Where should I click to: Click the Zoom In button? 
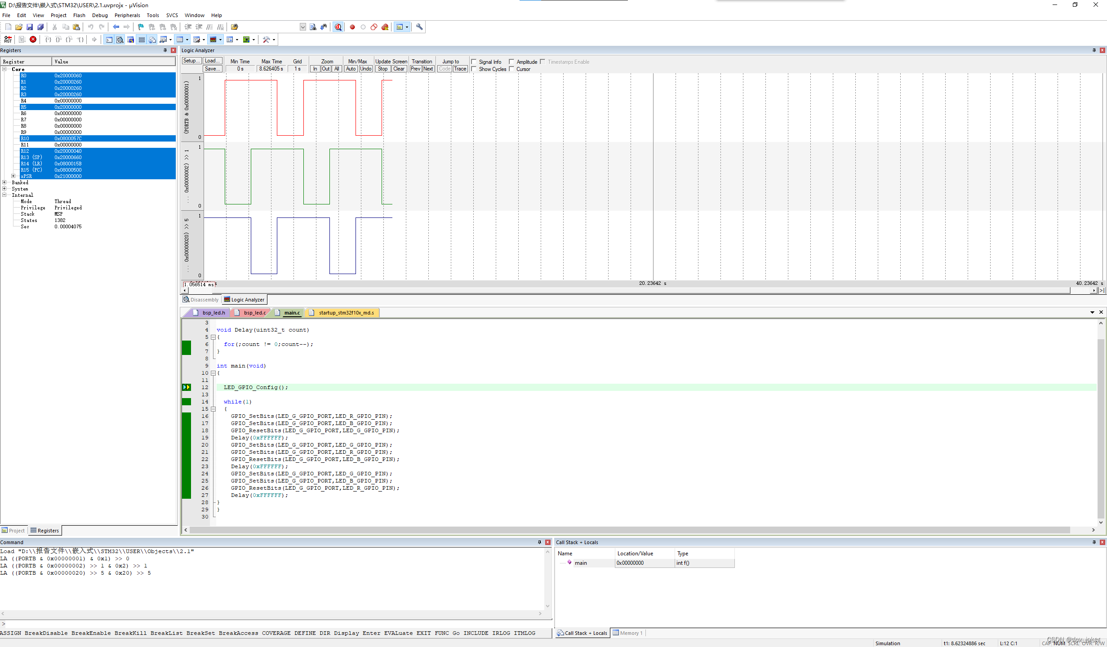pyautogui.click(x=315, y=69)
